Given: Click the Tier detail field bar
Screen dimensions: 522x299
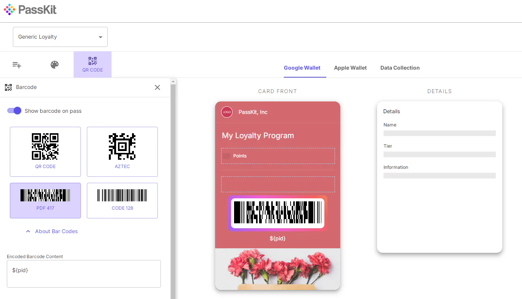Looking at the screenshot, I should 440,154.
